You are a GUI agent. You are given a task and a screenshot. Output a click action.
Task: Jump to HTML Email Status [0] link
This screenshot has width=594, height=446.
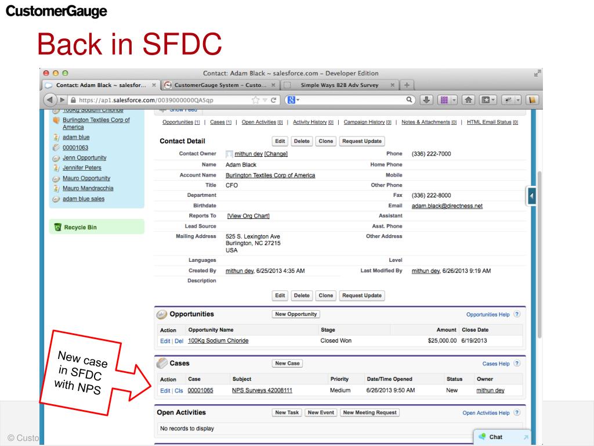pyautogui.click(x=492, y=122)
